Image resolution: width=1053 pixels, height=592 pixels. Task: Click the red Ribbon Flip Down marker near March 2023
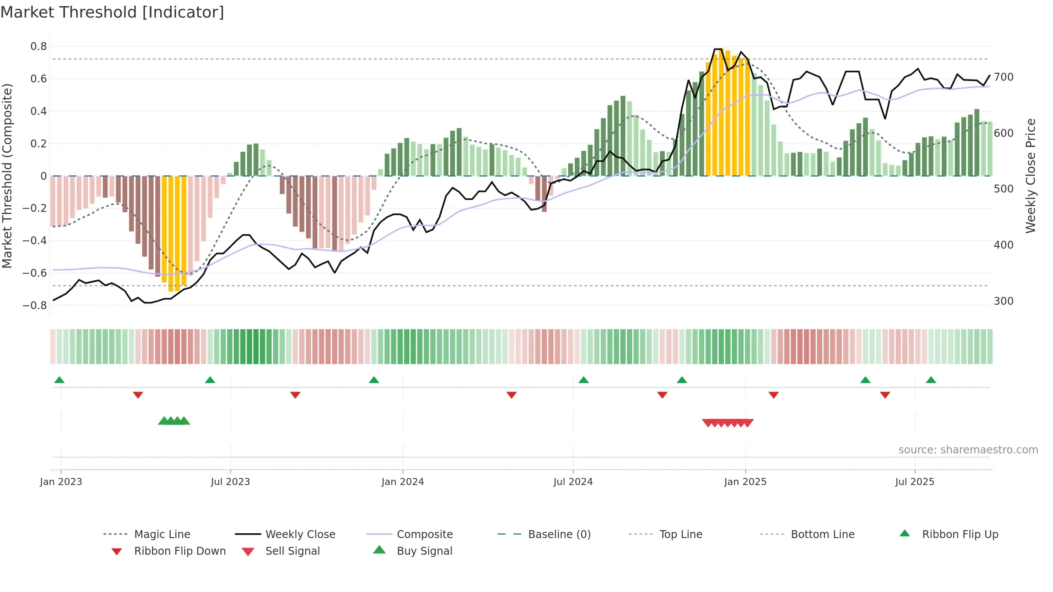[x=138, y=395]
